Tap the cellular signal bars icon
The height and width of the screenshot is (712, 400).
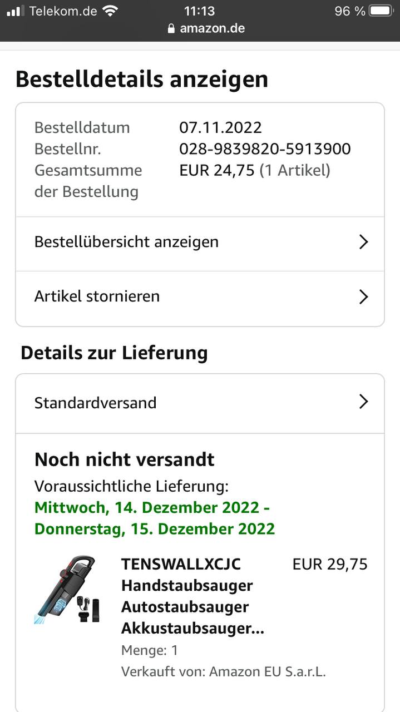[15, 11]
